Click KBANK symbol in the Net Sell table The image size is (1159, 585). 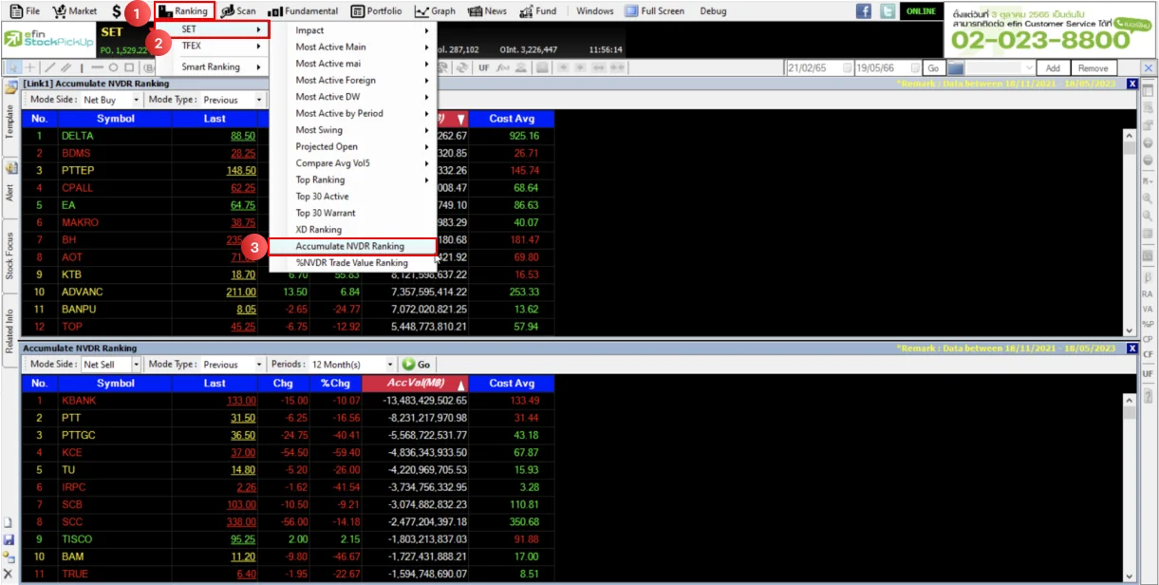click(x=79, y=401)
